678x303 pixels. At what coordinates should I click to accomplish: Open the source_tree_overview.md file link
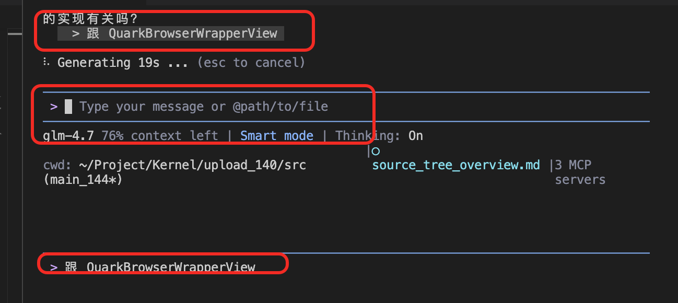(456, 165)
